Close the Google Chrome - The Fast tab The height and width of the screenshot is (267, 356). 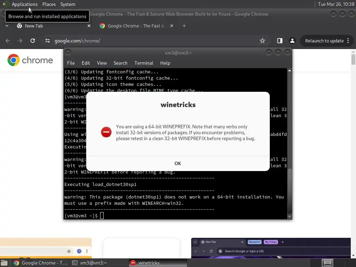[x=172, y=26]
